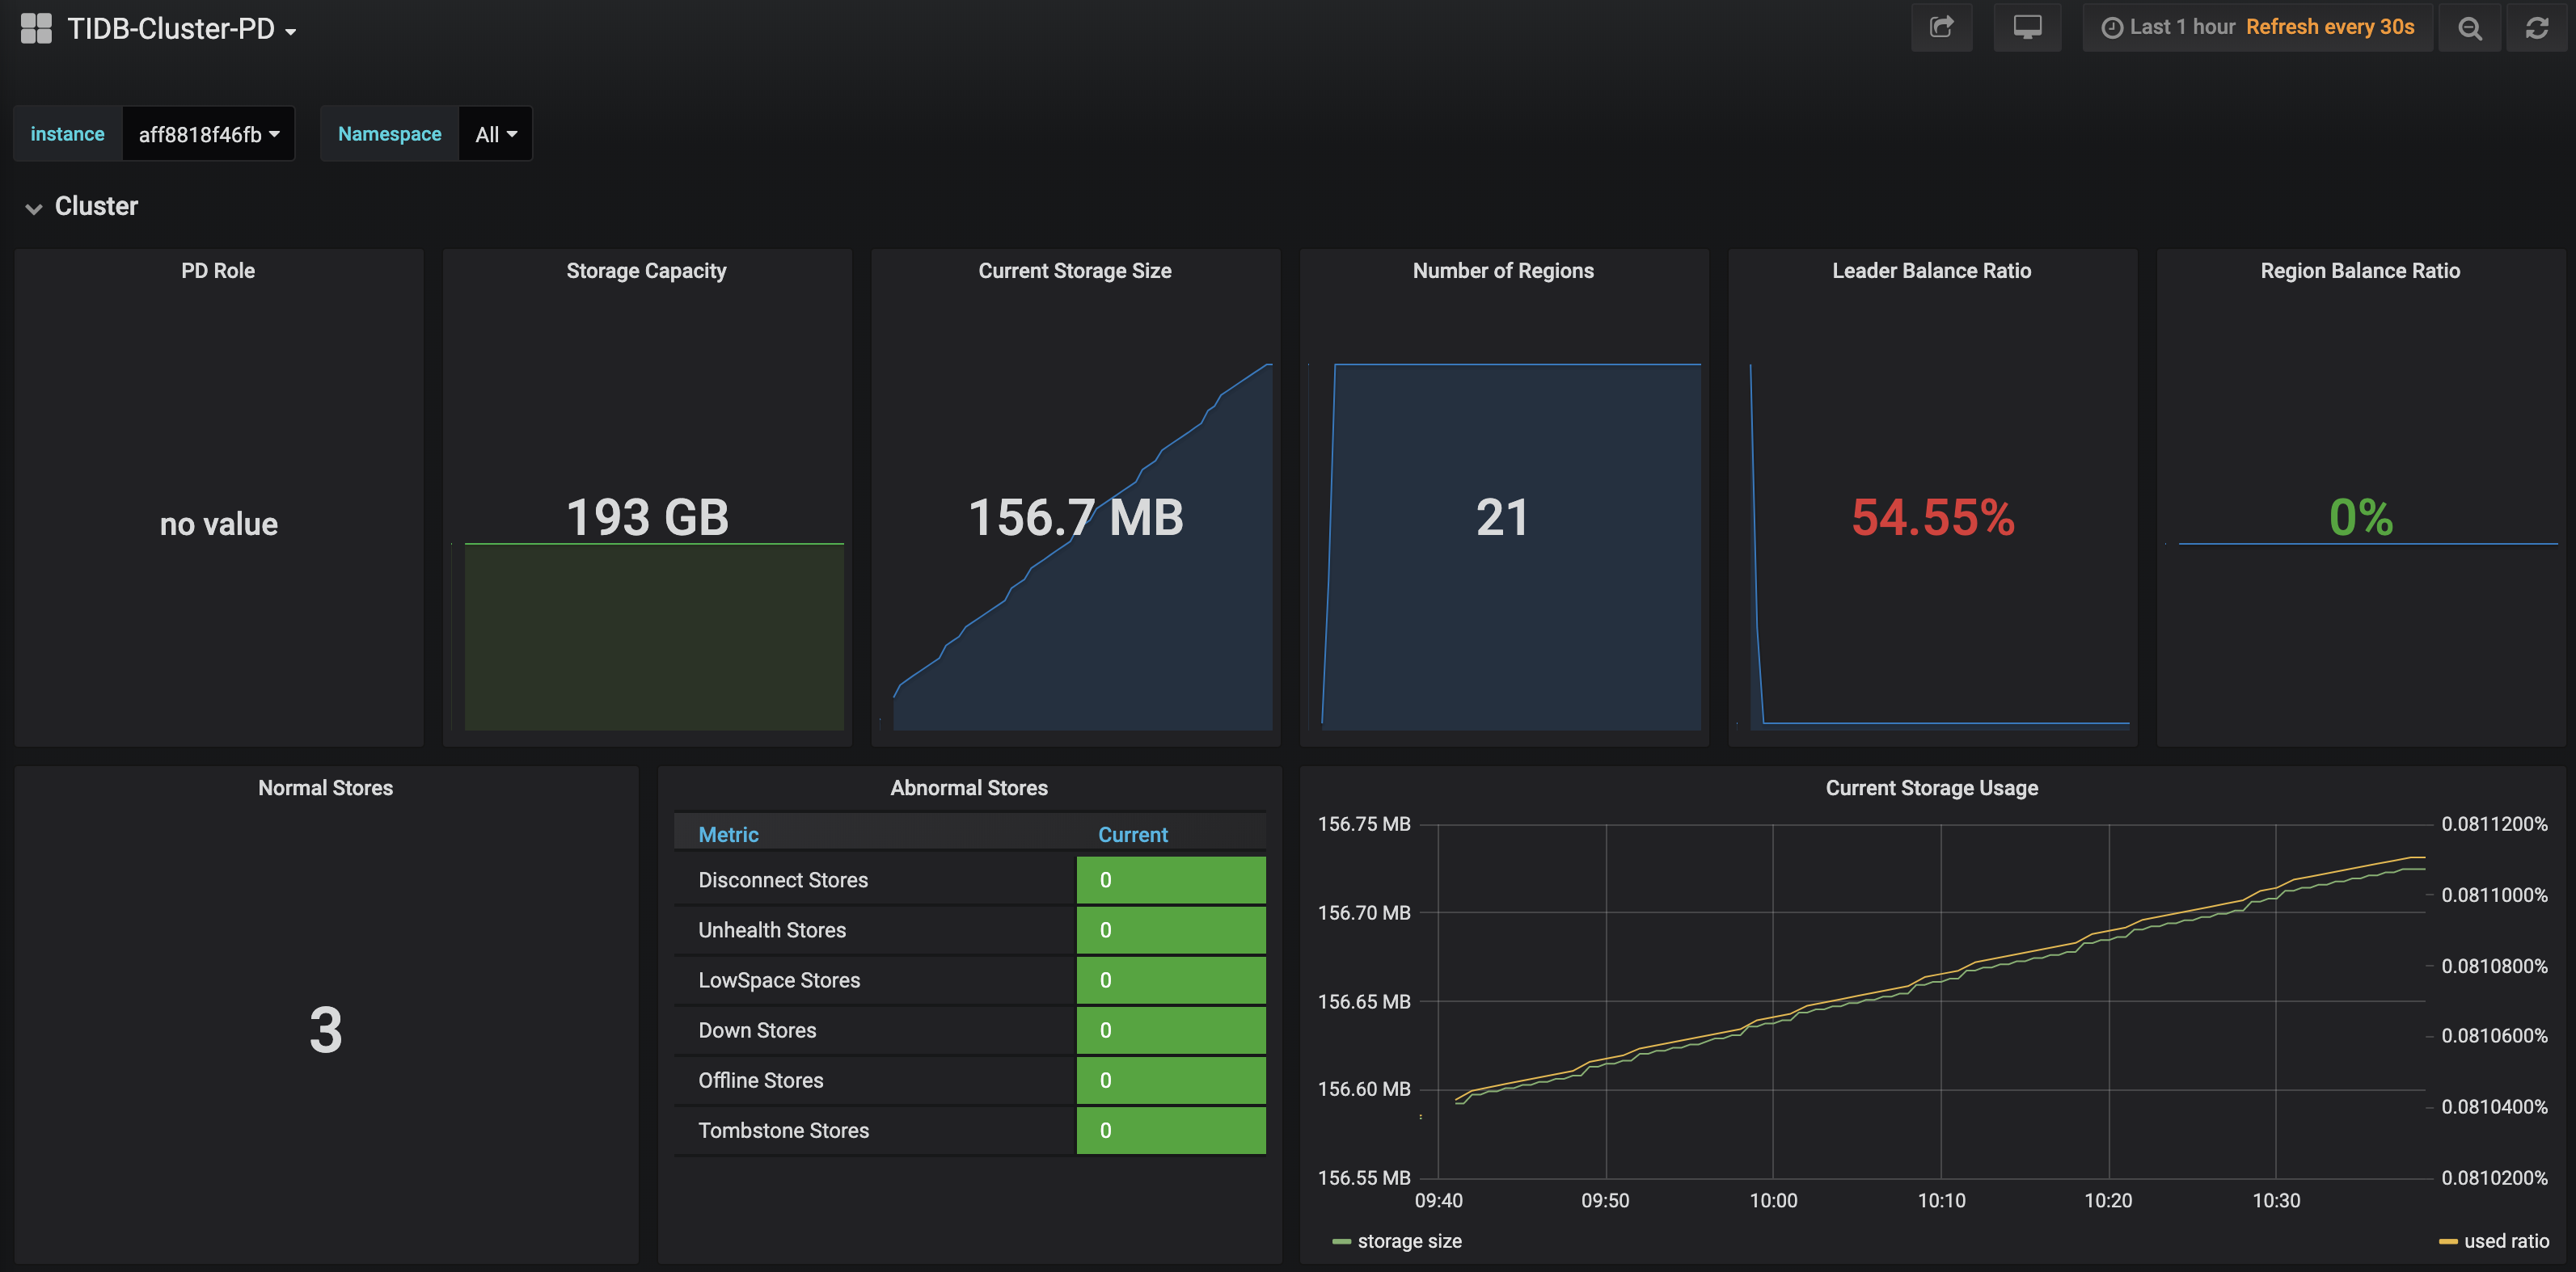Click the refresh dashboard icon
2576x1272 pixels.
pyautogui.click(x=2538, y=27)
